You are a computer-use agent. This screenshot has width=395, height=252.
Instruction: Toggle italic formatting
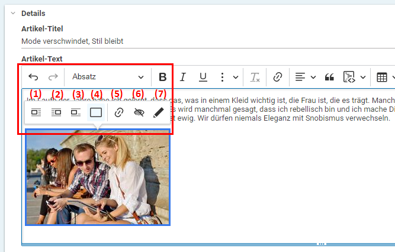(x=183, y=77)
